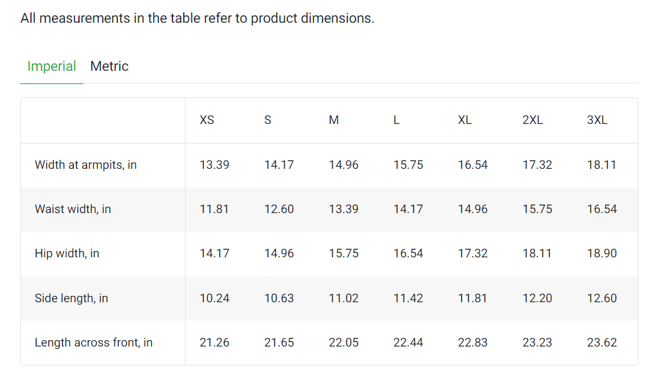Viewport: 646px width, 380px height.
Task: Click the 2XL waist width value 15.75
Action: (537, 209)
